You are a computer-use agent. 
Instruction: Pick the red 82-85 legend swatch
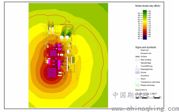click(145, 32)
